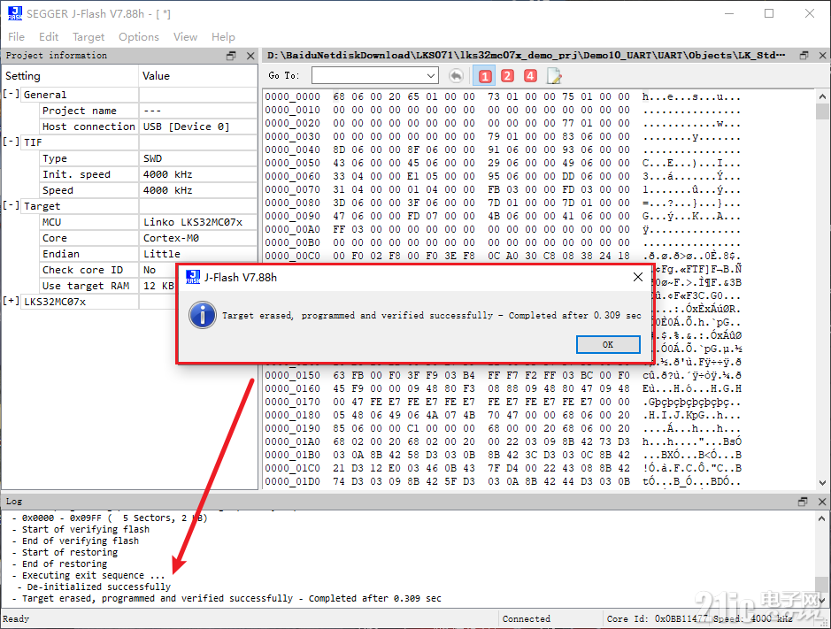Screen dimensions: 831x629
Task: Open the File menu
Action: (x=16, y=36)
